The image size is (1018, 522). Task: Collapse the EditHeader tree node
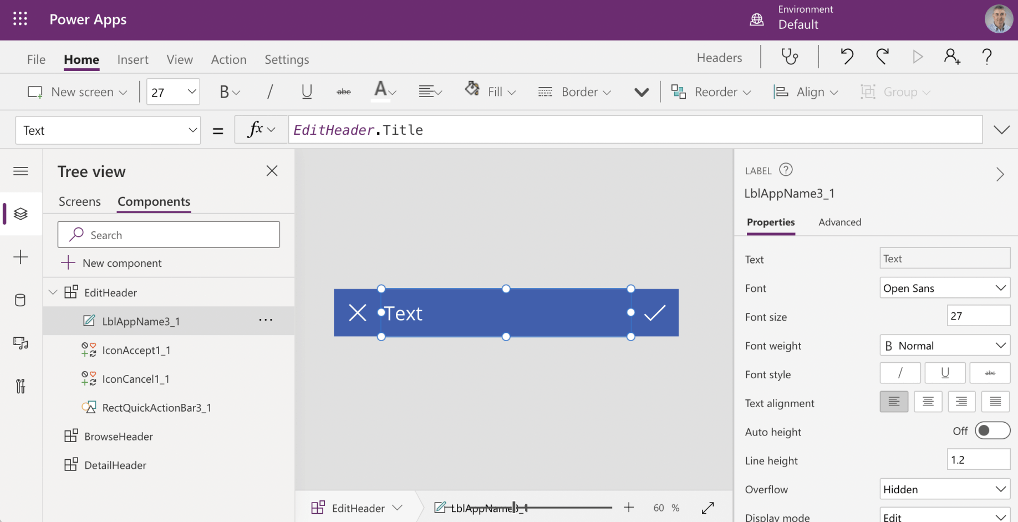click(x=53, y=292)
